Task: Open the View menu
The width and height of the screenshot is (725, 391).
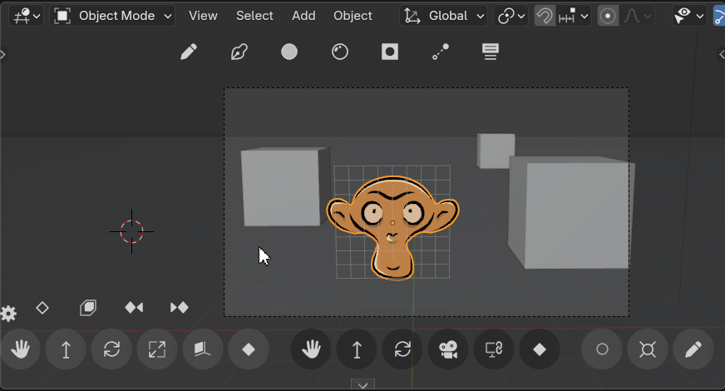Action: [x=203, y=16]
